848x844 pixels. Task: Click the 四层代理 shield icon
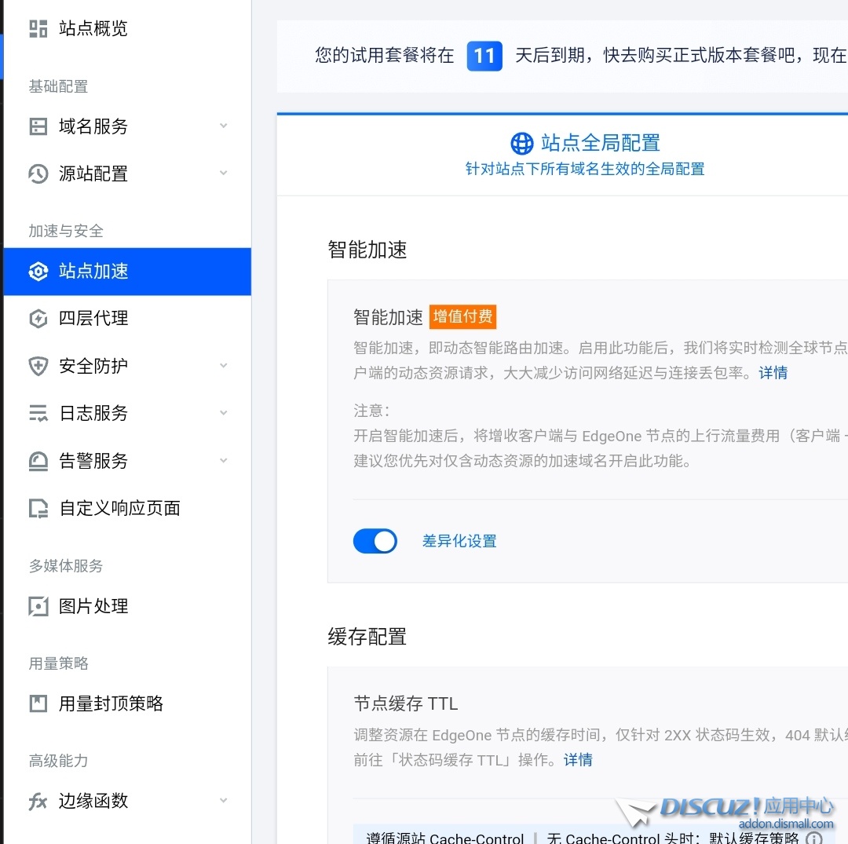(38, 319)
